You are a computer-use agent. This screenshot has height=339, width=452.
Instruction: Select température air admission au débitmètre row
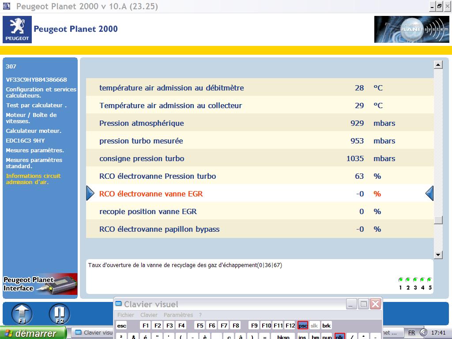[260, 88]
